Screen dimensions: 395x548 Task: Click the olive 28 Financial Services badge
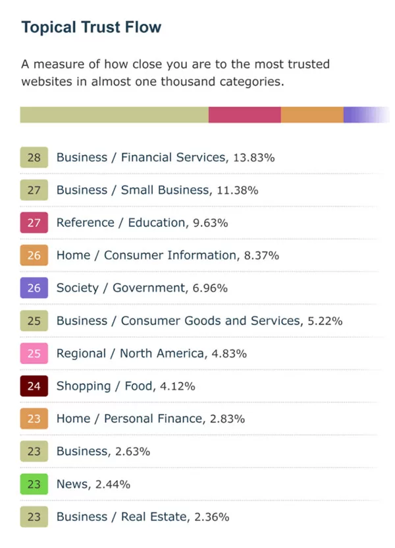coord(34,157)
